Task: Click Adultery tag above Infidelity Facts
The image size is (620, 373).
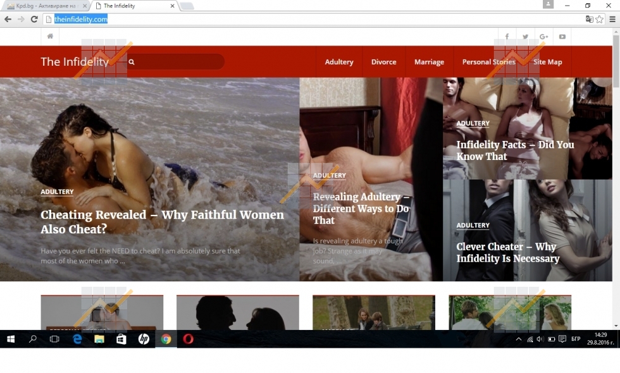Action: 473,123
